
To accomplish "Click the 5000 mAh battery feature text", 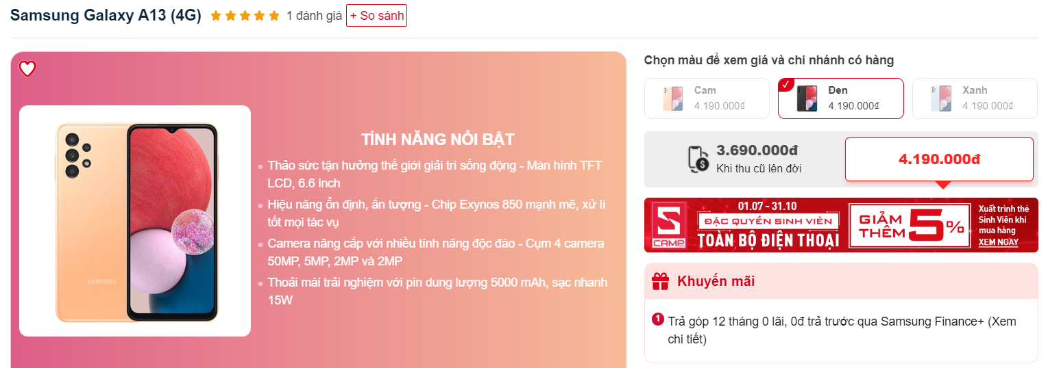I will pyautogui.click(x=437, y=291).
